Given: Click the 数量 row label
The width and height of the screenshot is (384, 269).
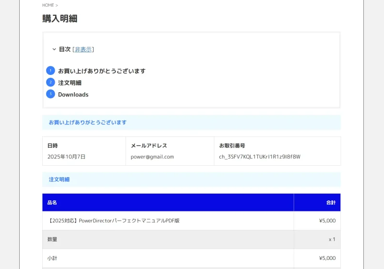Looking at the screenshot, I should (52, 239).
